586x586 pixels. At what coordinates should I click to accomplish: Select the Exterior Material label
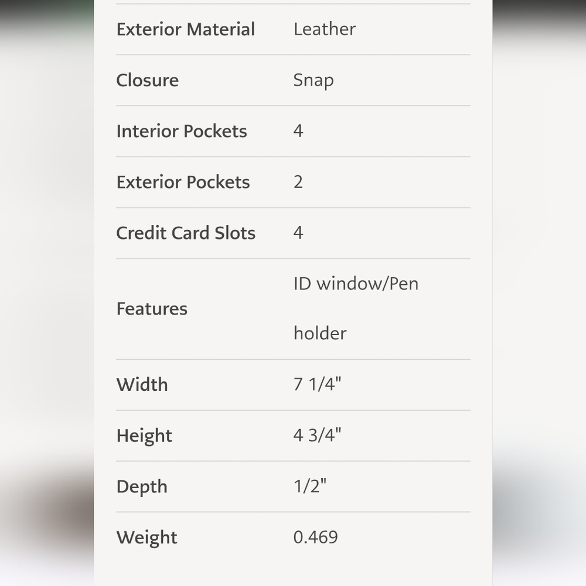click(186, 29)
